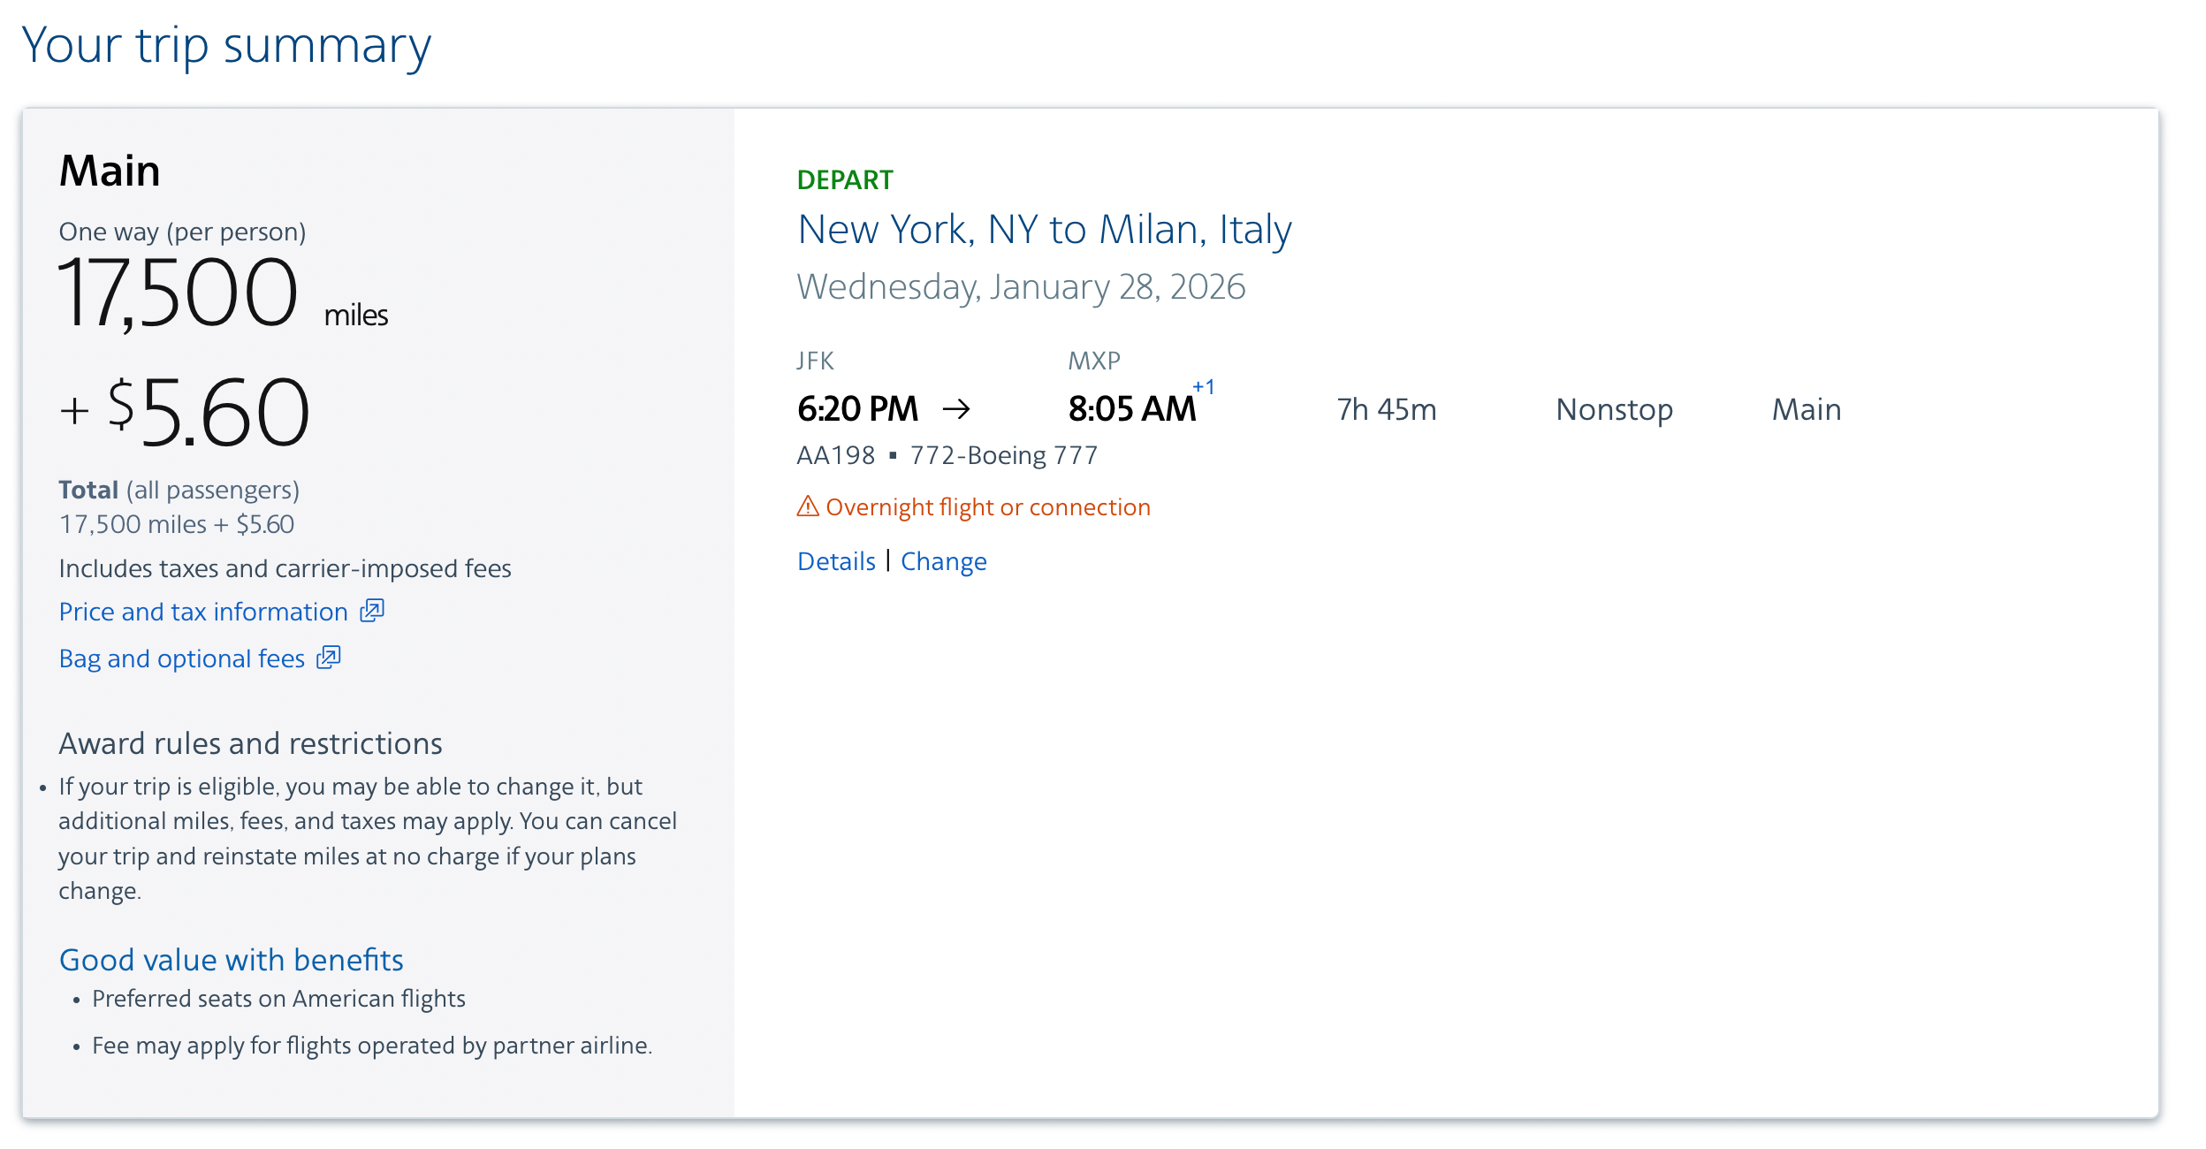Click the arrow between departure and arrival times
Screen dimensions: 2206x1149
(x=956, y=408)
